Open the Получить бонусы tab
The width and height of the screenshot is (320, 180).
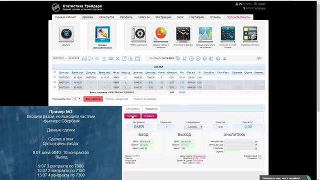238,17
